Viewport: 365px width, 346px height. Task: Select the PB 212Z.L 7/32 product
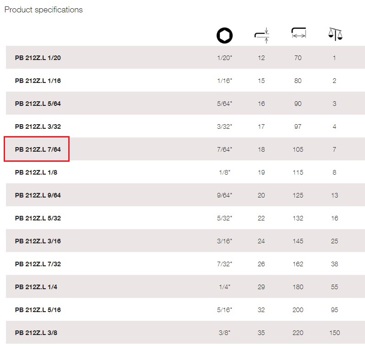point(38,264)
